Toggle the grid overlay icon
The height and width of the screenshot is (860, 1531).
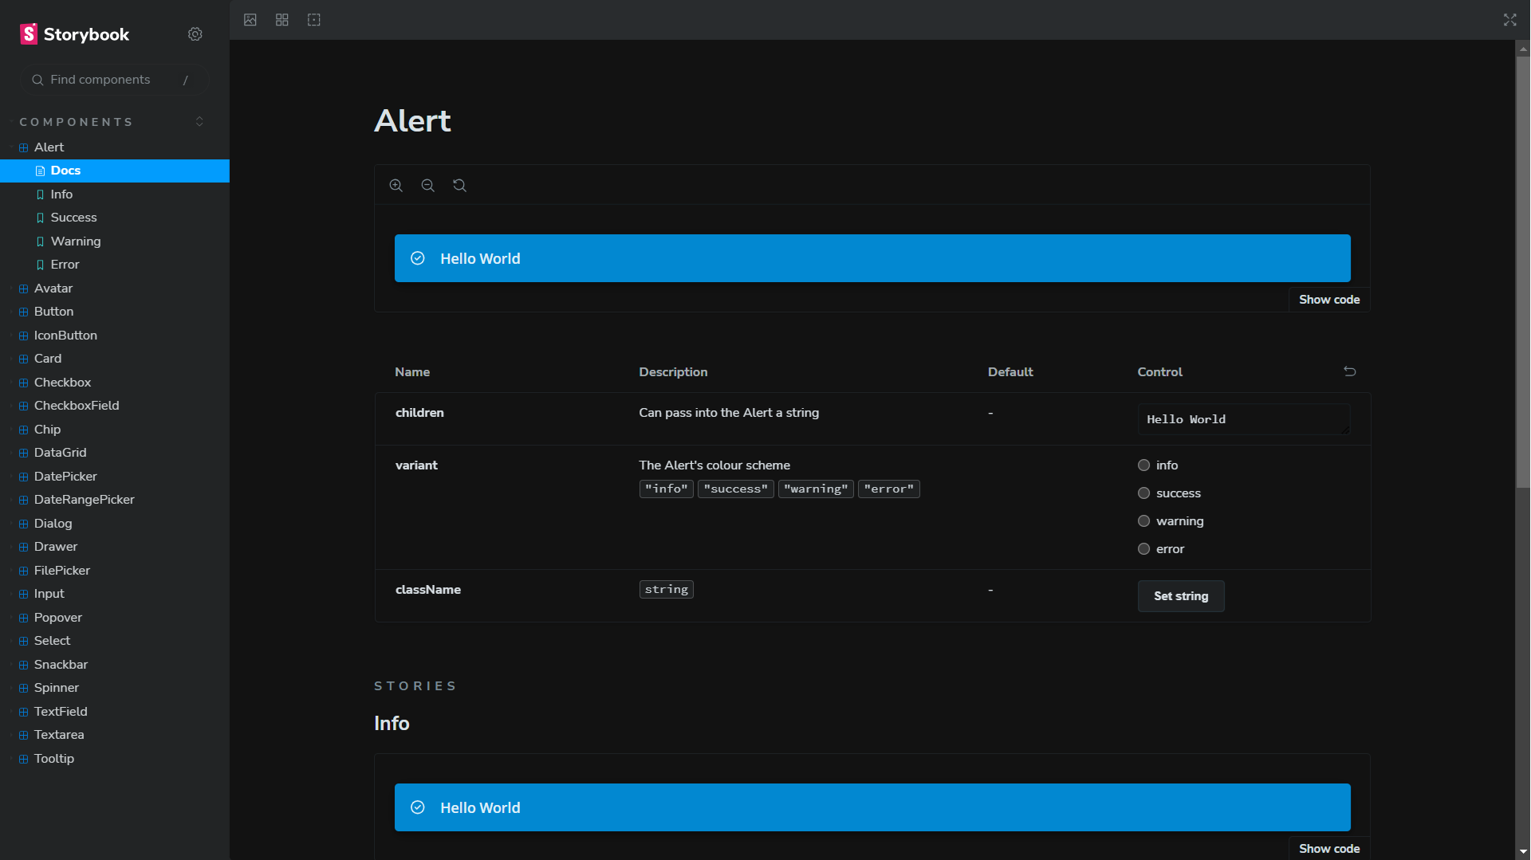281,20
